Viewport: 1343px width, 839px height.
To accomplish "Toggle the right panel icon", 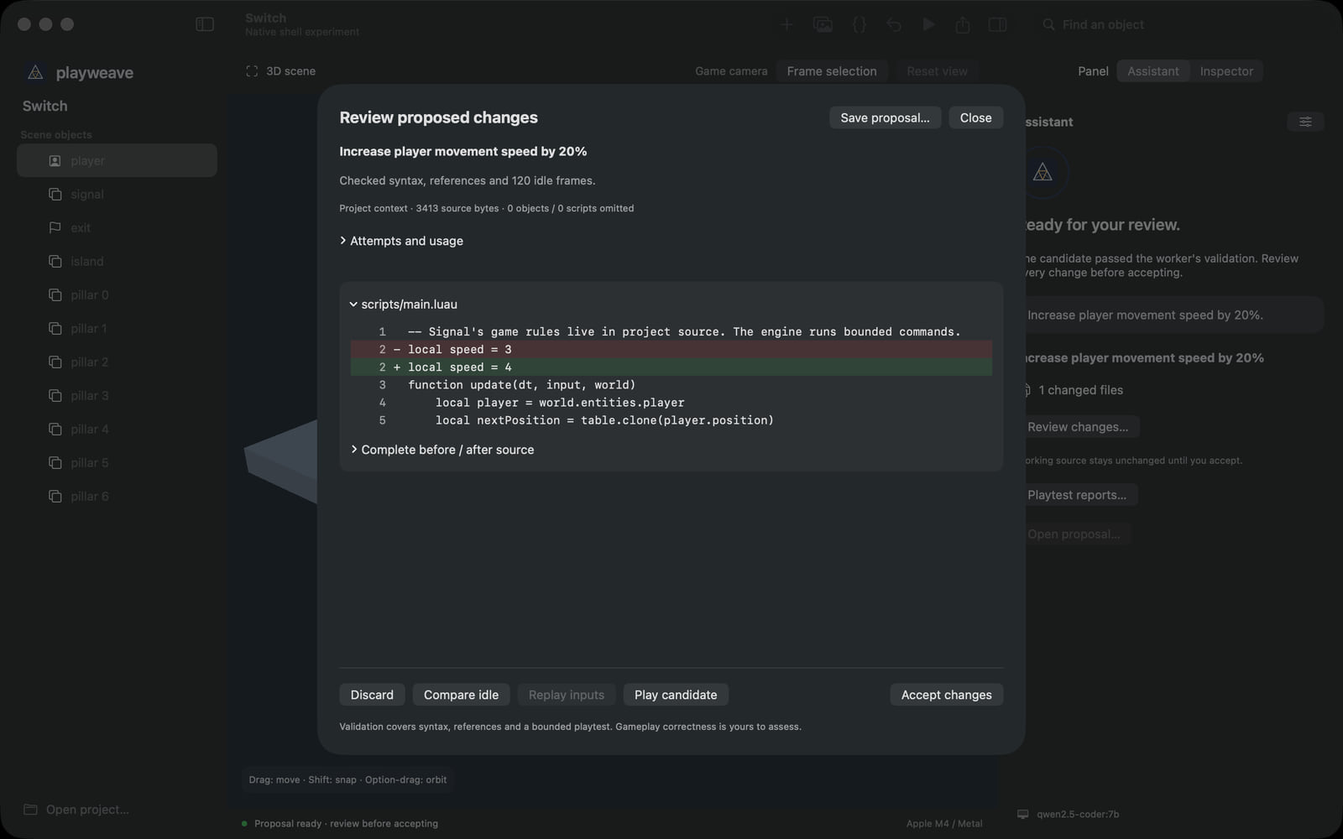I will pos(997,24).
